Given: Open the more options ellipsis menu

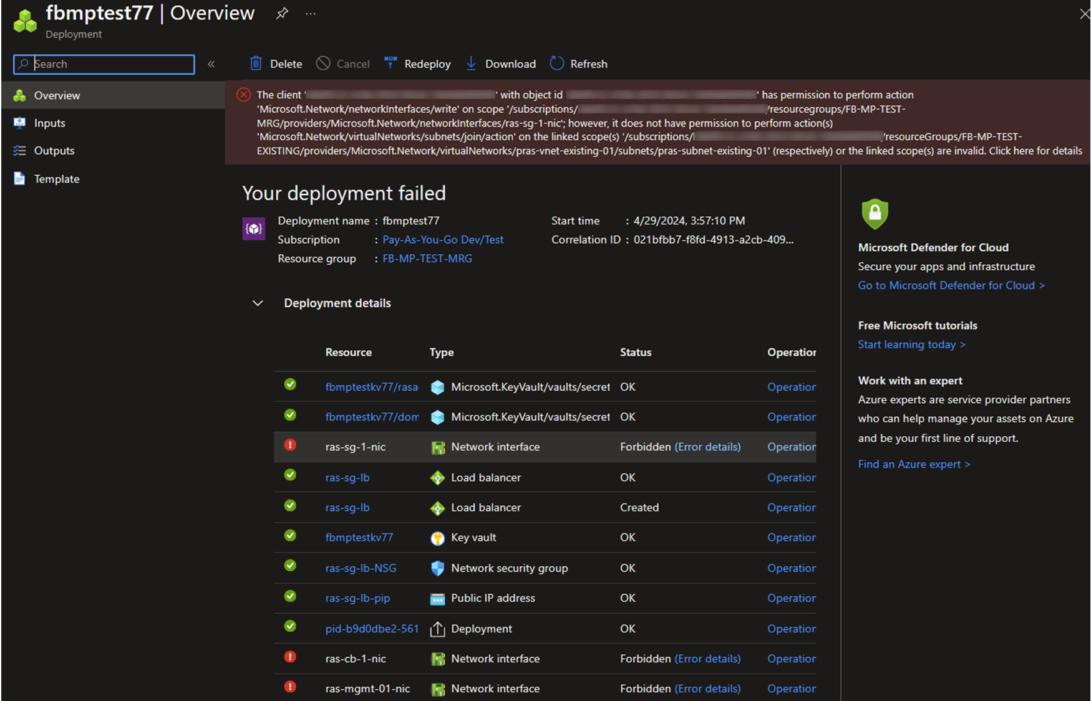Looking at the screenshot, I should pyautogui.click(x=311, y=13).
